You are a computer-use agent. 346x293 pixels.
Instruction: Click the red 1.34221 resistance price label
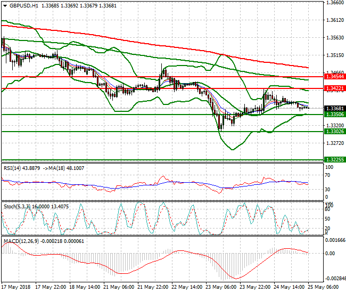(x=335, y=88)
